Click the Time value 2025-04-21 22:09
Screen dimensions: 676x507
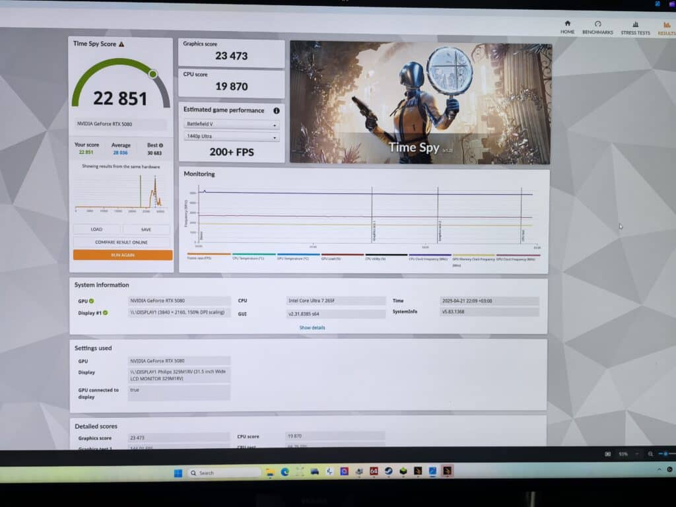coord(489,301)
